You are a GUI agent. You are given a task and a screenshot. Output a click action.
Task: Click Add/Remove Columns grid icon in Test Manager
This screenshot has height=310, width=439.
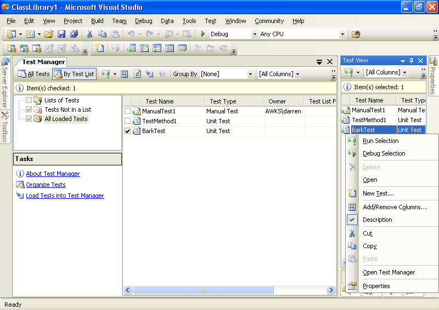coord(125,74)
